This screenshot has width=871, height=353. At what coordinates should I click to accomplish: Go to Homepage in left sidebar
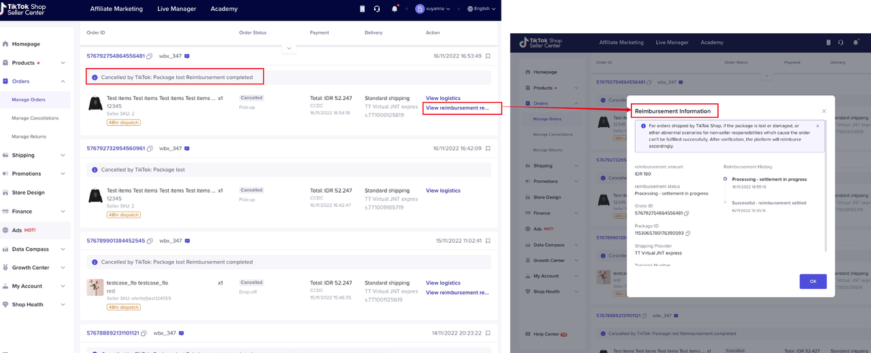point(26,44)
